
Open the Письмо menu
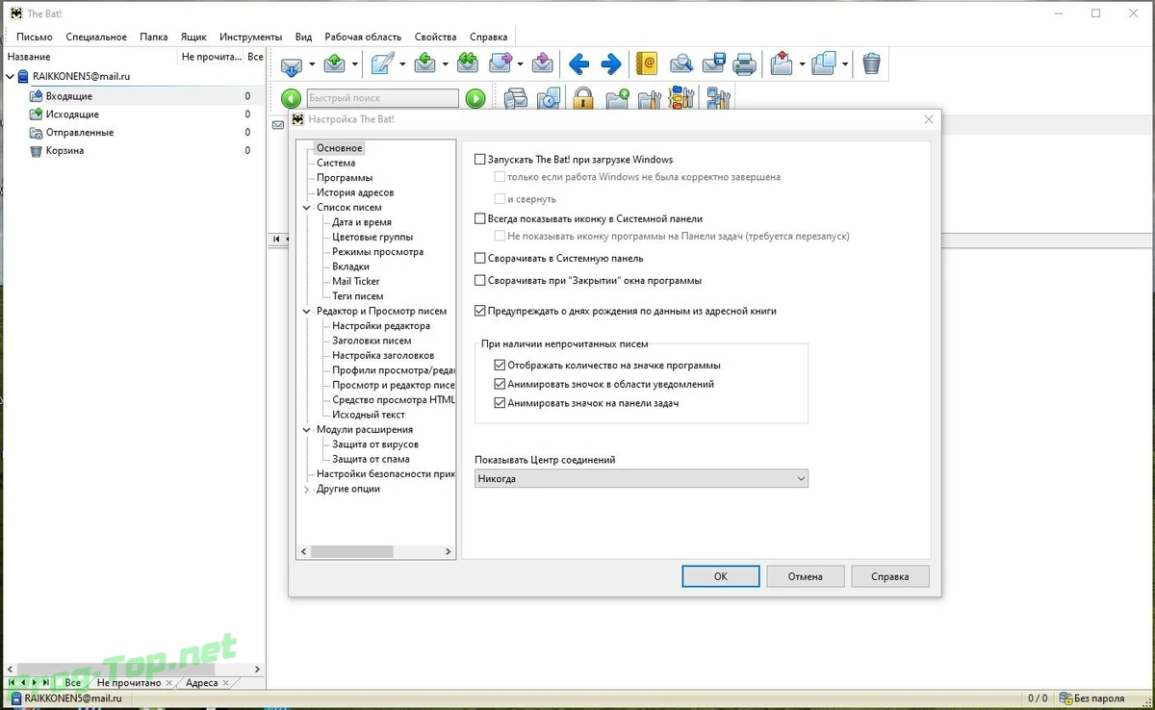coord(34,37)
